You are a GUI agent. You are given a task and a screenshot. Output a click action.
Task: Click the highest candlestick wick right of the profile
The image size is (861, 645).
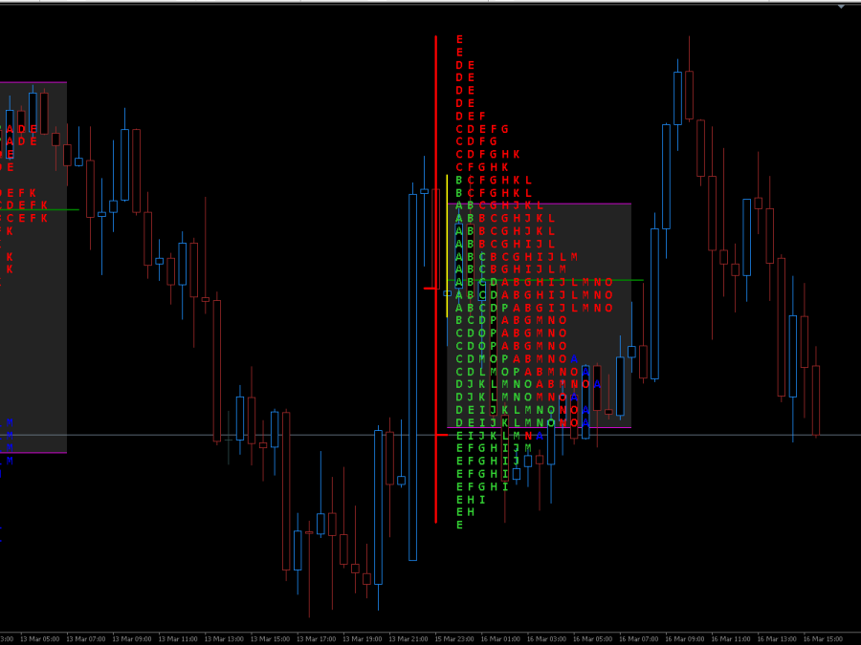pos(689,43)
